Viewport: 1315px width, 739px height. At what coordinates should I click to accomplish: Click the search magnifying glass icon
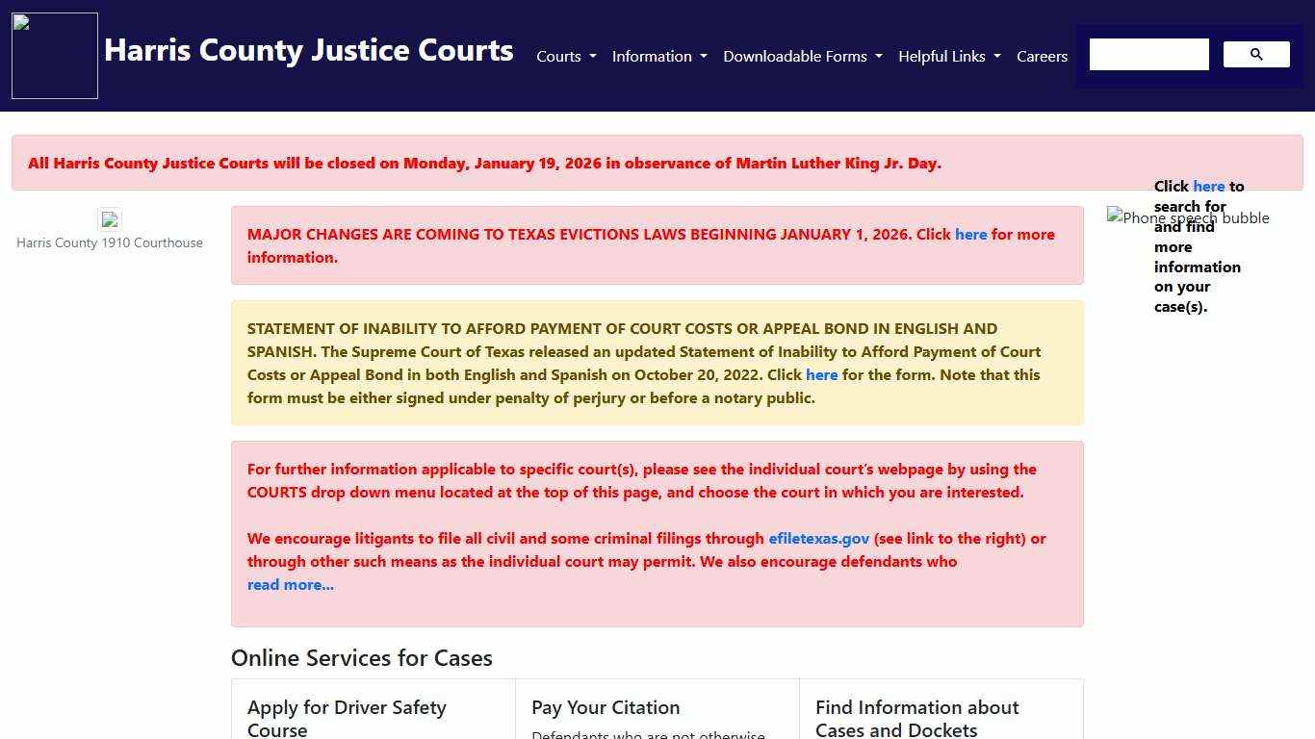1255,54
